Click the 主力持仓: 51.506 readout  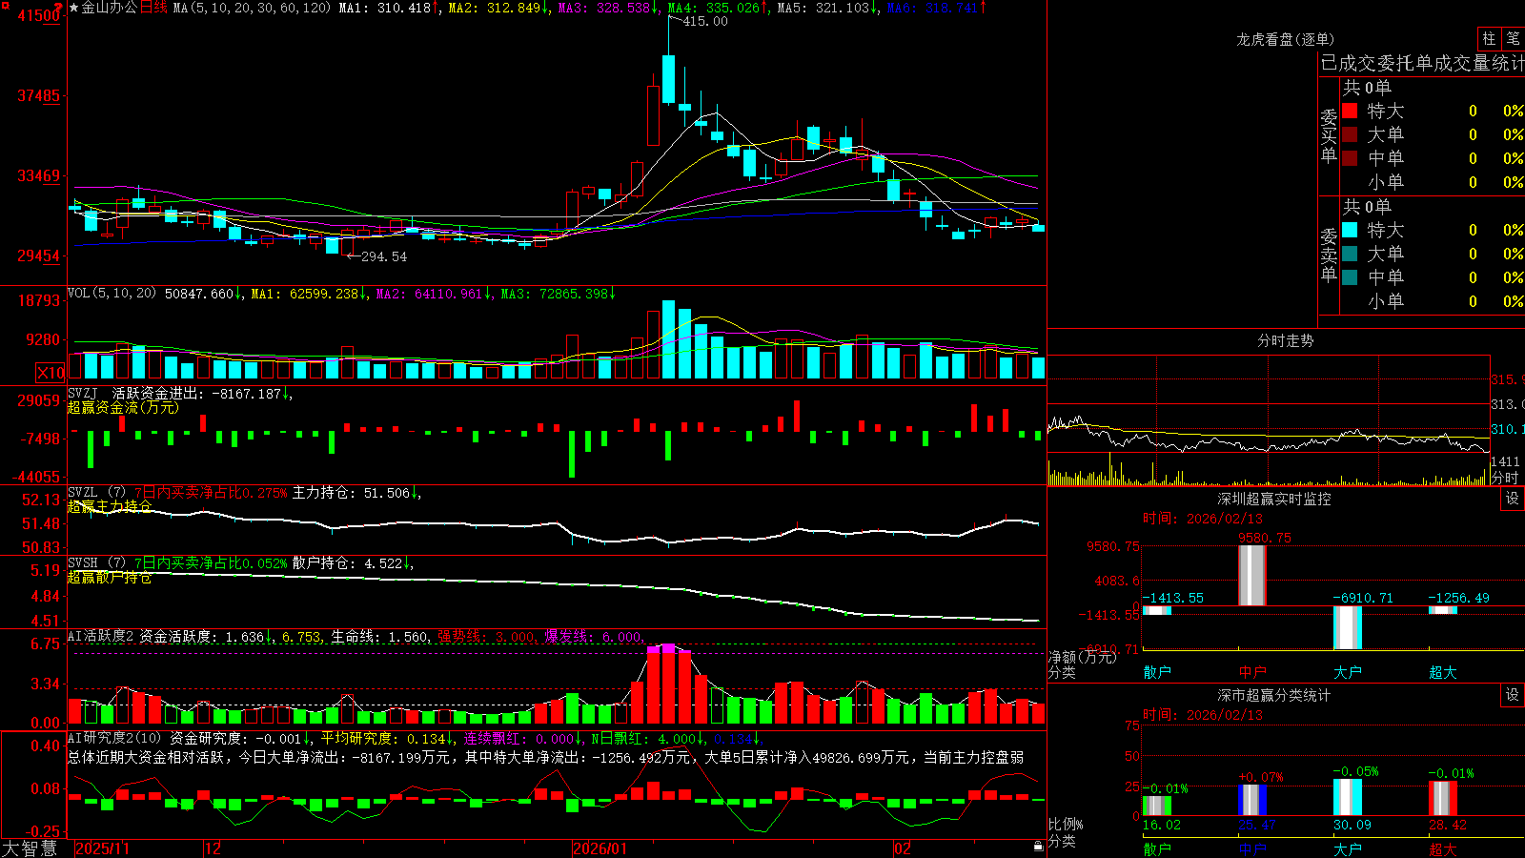click(356, 493)
